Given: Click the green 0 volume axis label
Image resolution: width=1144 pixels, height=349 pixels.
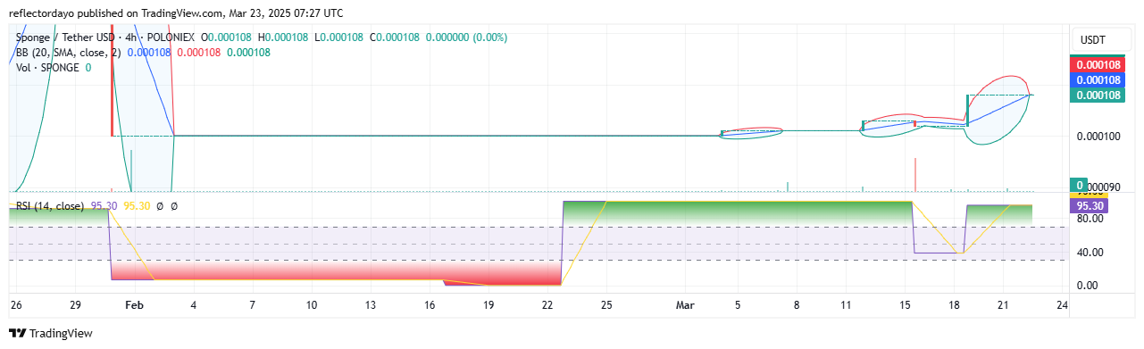Looking at the screenshot, I should [1078, 185].
